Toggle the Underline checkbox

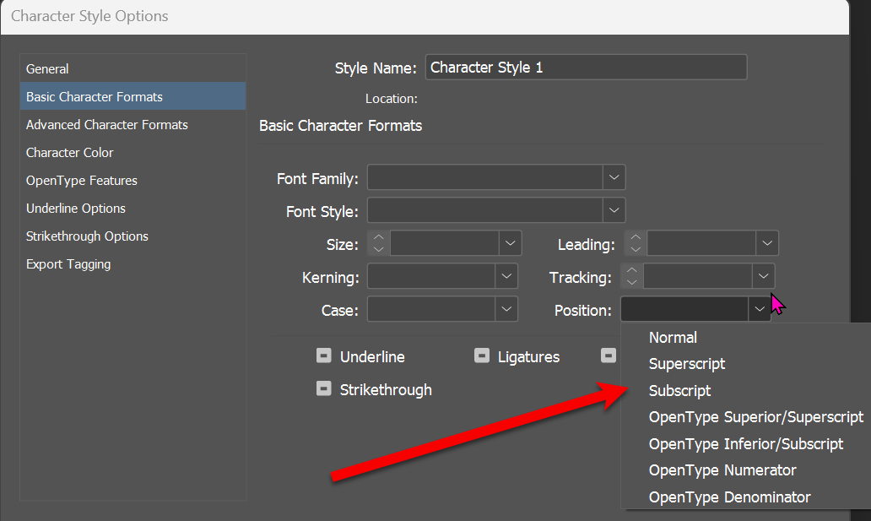[x=324, y=356]
